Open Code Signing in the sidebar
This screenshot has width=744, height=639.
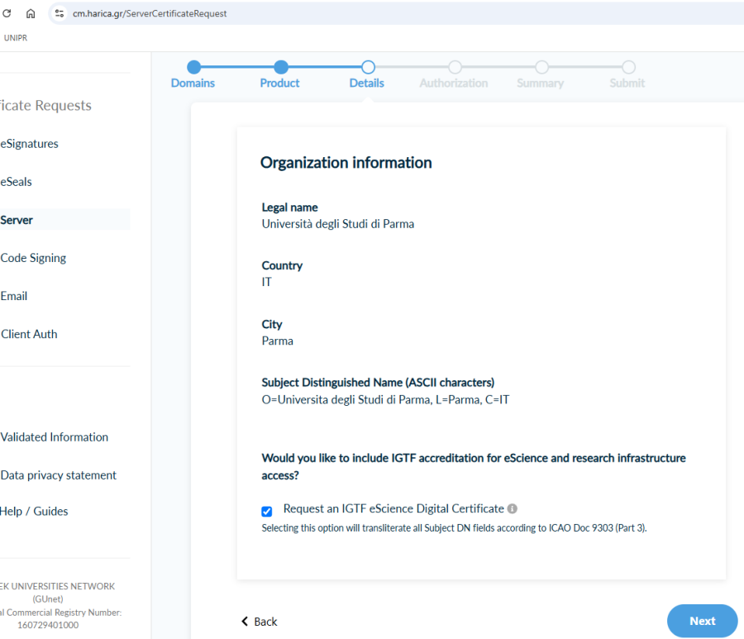(x=33, y=258)
